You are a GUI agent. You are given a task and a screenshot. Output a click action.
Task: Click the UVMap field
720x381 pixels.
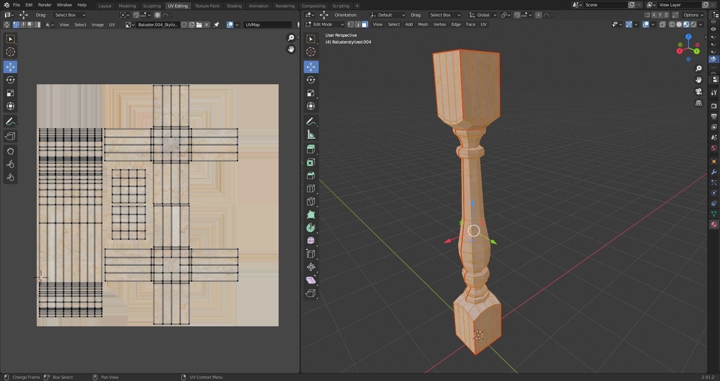[x=267, y=25]
